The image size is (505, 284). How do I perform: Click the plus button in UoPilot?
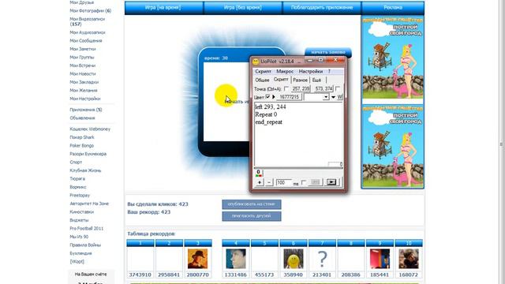tap(260, 182)
